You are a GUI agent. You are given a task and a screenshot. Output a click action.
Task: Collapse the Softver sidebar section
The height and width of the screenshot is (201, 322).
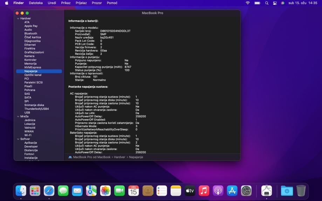click(x=18, y=139)
